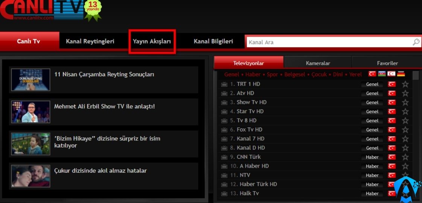The width and height of the screenshot is (422, 203).
Task: Toggle favorite star for CNN Türk
Action: point(405,157)
